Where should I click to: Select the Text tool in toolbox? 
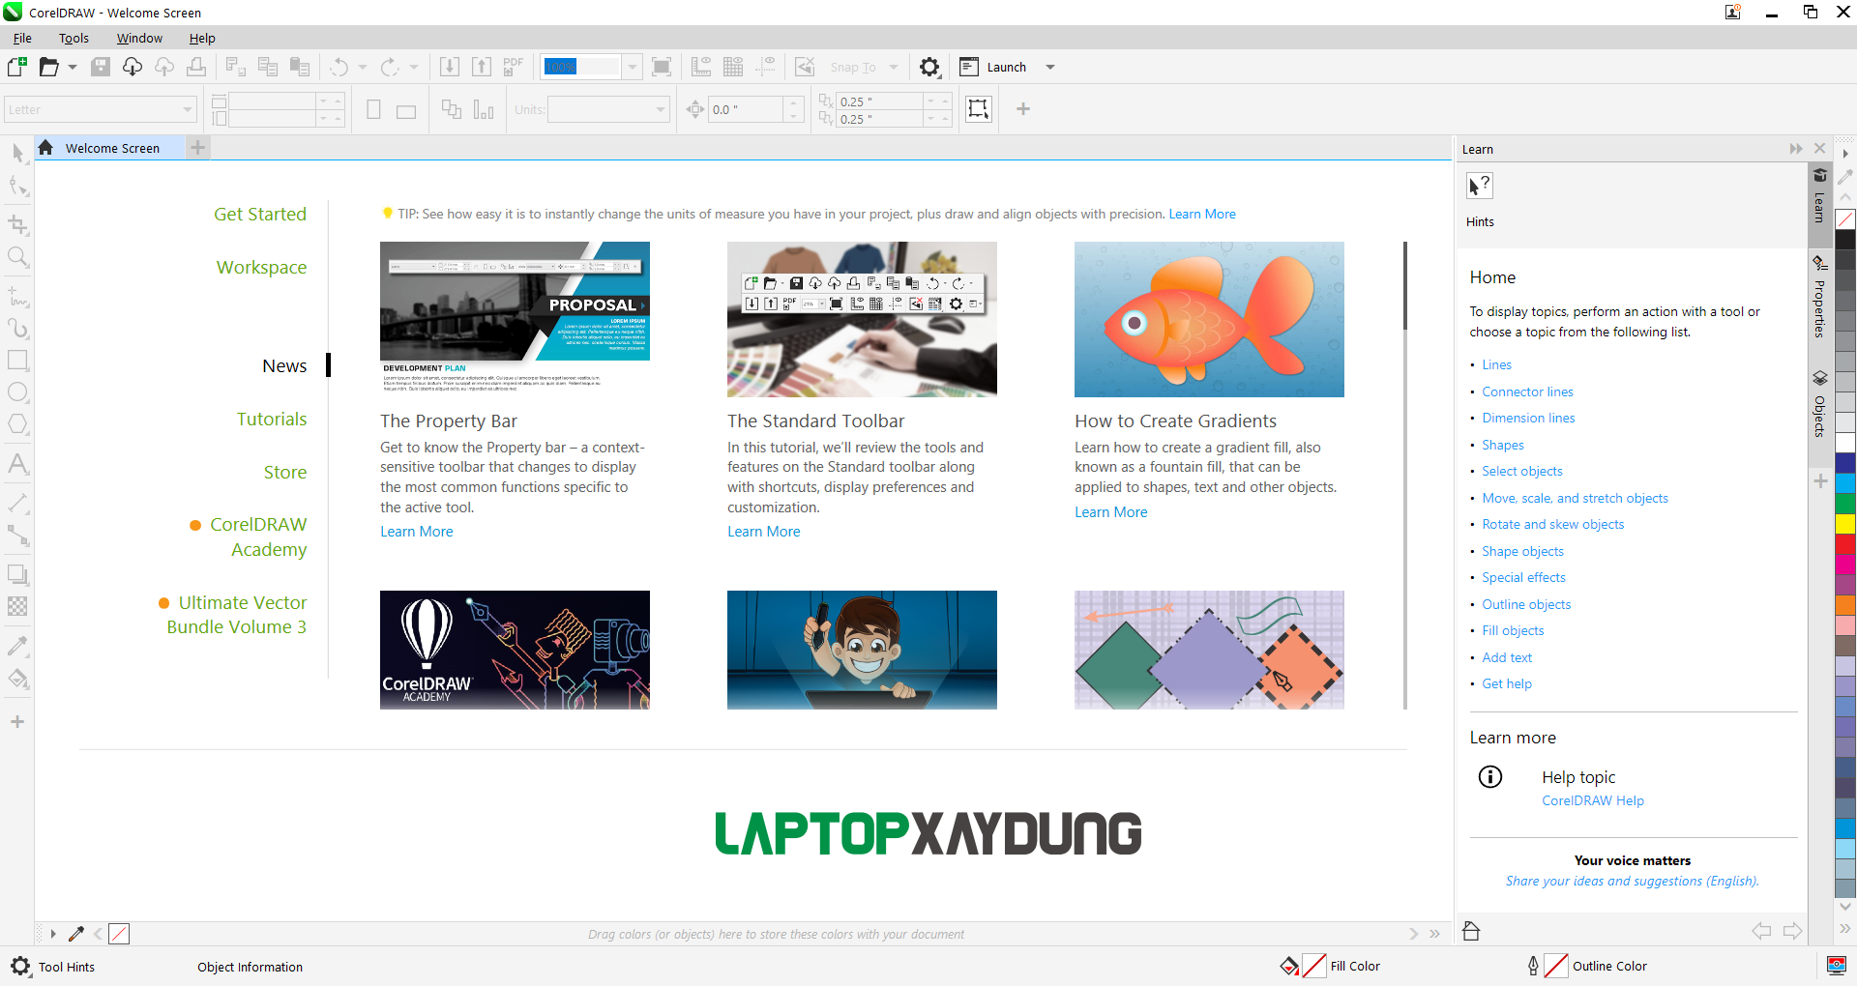pyautogui.click(x=17, y=463)
